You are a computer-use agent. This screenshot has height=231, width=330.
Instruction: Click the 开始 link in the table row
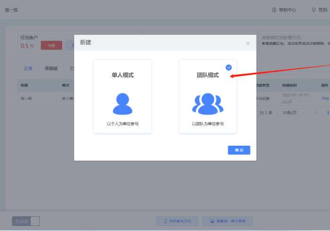click(x=325, y=99)
